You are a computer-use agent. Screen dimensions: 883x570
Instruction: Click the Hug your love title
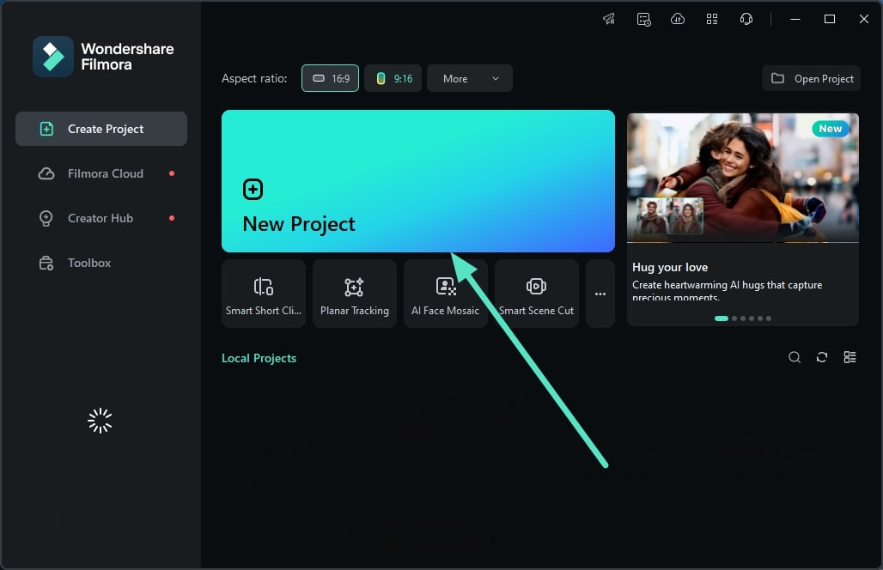click(670, 267)
